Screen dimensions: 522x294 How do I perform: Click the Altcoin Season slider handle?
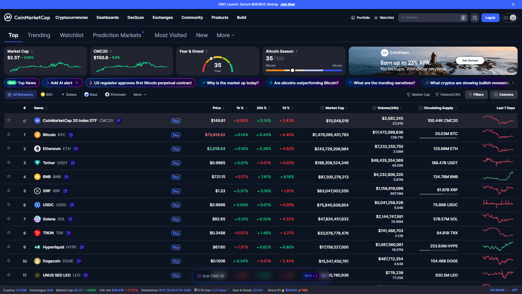(293, 70)
